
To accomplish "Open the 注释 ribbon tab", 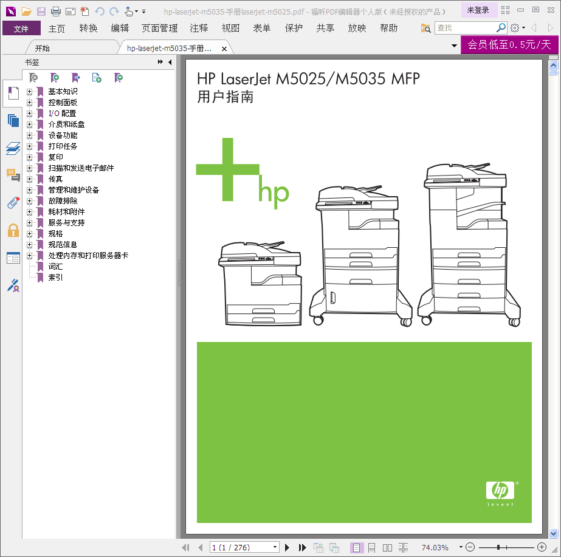I will click(199, 28).
